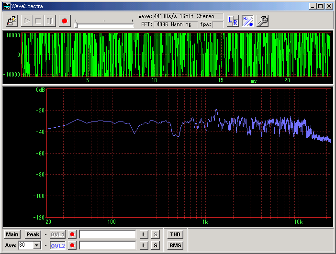Click the red record dot next to OVL1
Image resolution: width=336 pixels, height=254 pixels.
click(x=72, y=234)
